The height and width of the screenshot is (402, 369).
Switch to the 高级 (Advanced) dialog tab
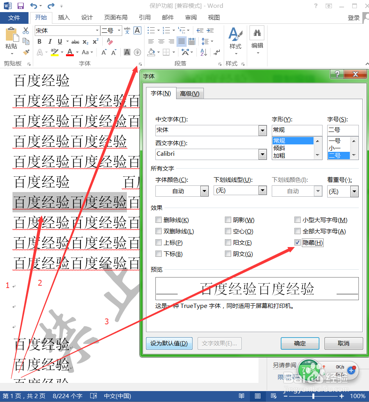[x=190, y=93]
